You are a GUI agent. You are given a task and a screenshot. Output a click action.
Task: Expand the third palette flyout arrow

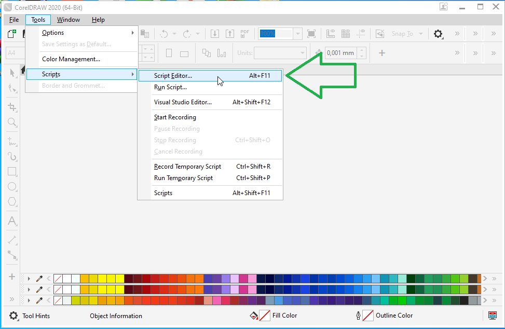pyautogui.click(x=29, y=300)
